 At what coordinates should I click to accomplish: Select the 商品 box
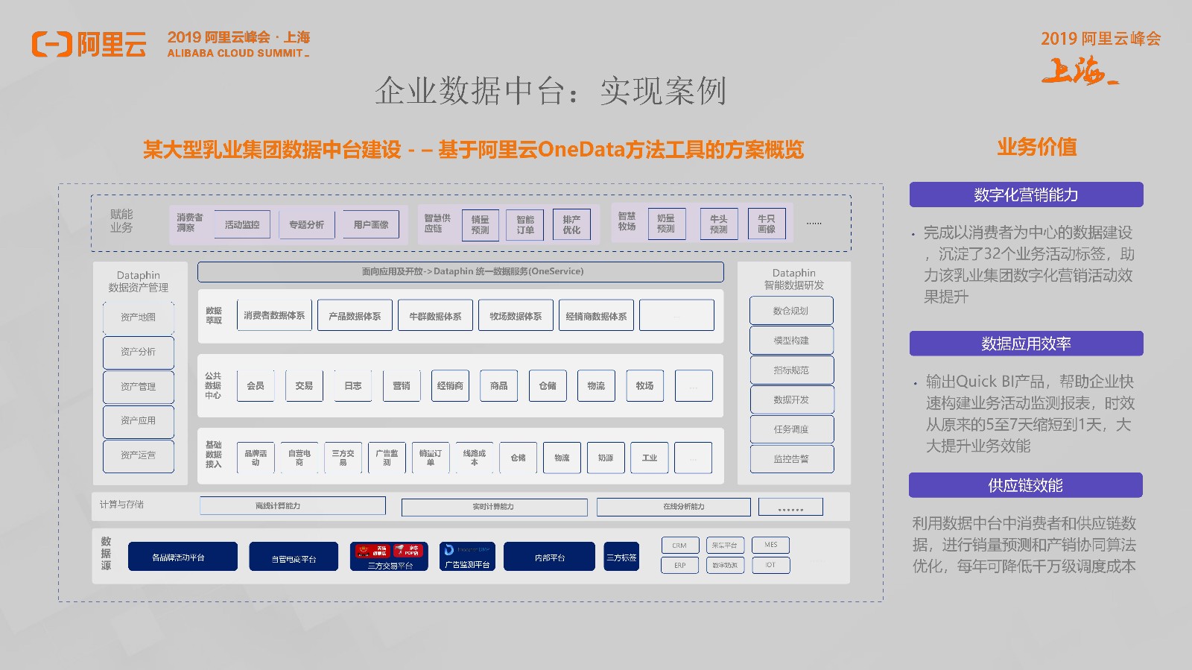click(x=499, y=385)
